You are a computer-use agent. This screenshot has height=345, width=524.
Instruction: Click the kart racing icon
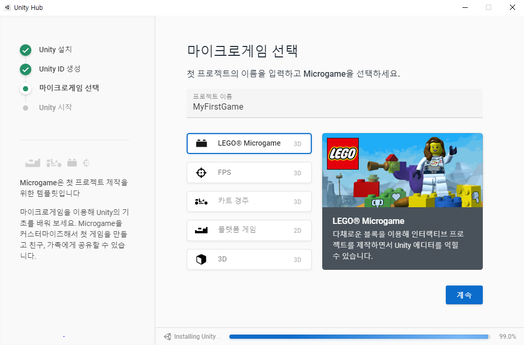(x=201, y=201)
